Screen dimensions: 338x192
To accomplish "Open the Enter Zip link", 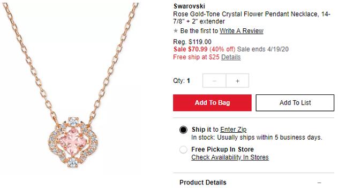I will (x=233, y=130).
